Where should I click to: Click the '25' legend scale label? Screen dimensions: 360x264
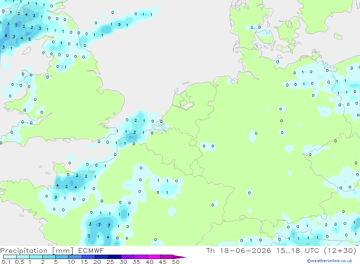110,262
